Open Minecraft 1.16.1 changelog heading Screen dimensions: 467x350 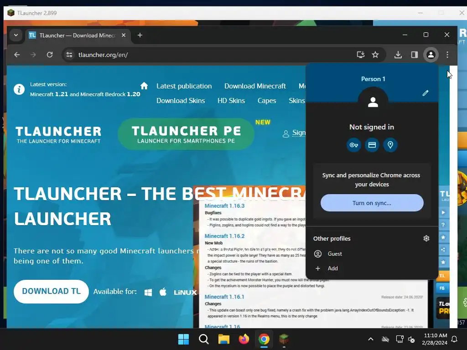(224, 297)
